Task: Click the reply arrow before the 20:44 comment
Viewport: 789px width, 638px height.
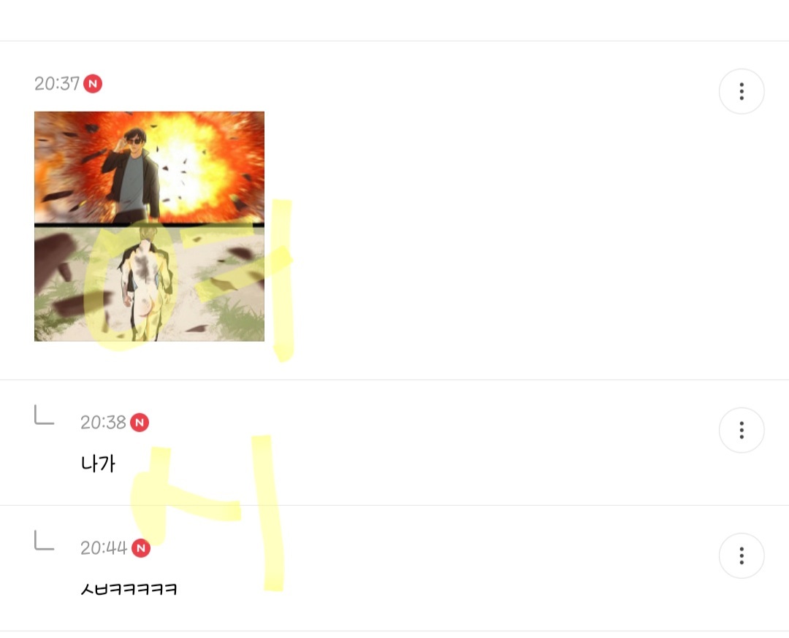Action: pos(44,540)
